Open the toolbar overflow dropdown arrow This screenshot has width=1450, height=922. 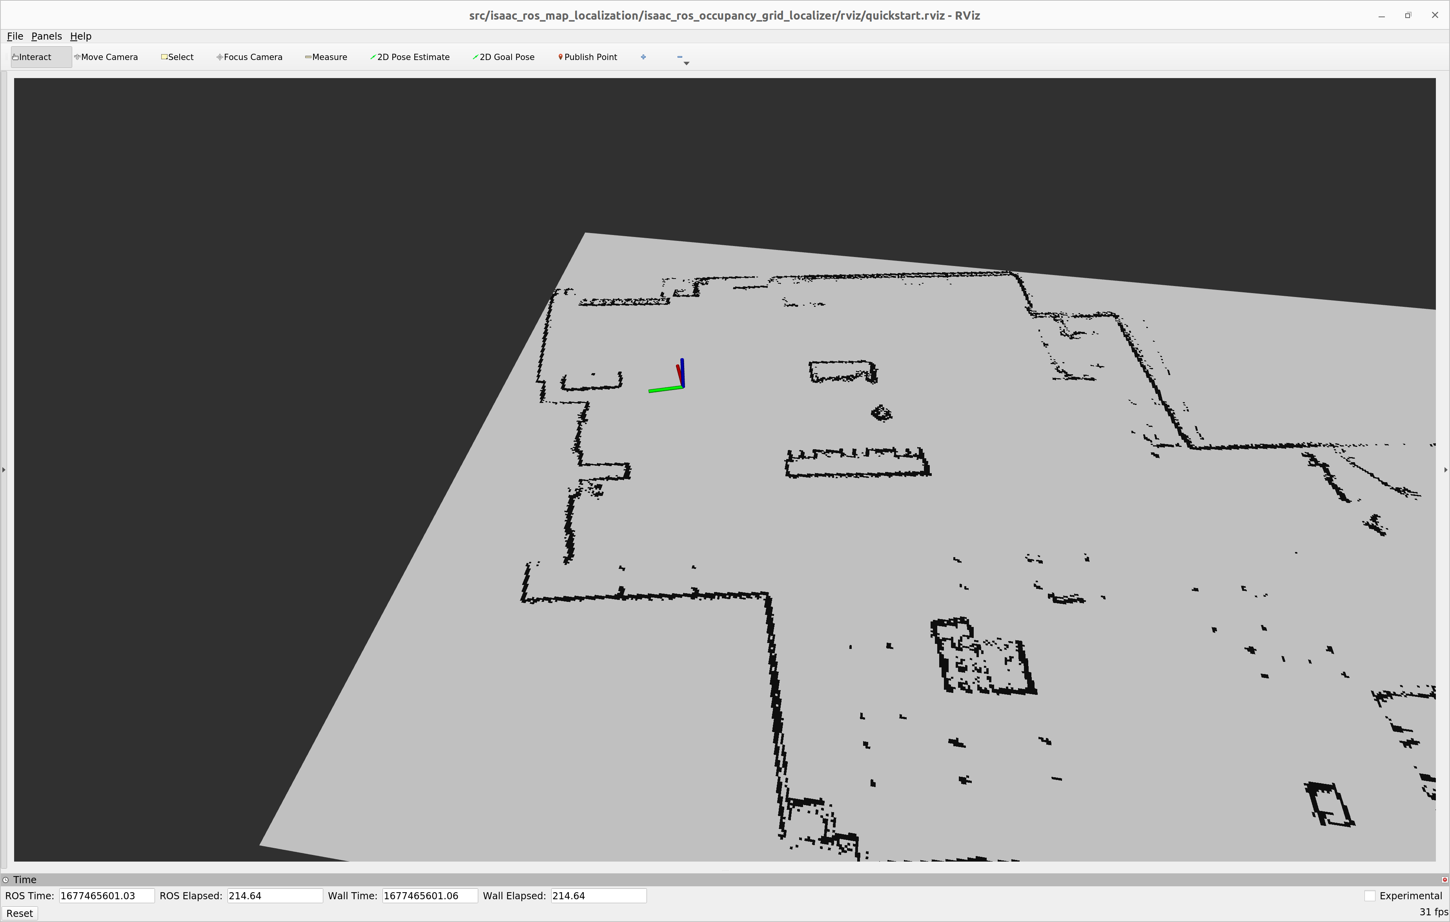pos(687,63)
